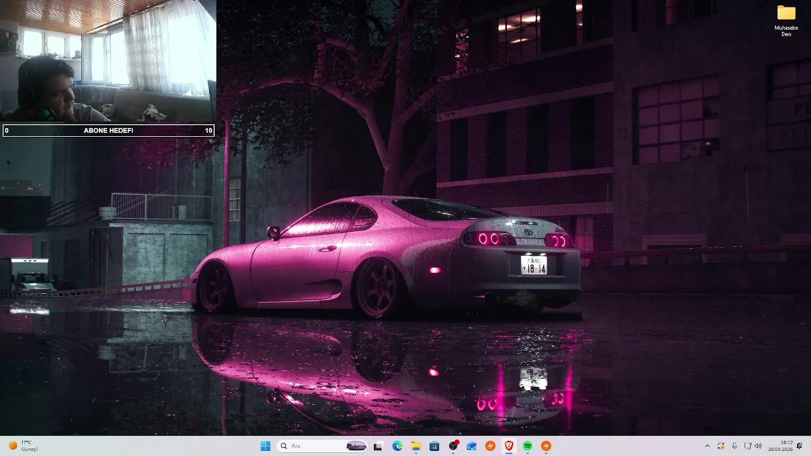Open Outlook from the taskbar

(471, 446)
